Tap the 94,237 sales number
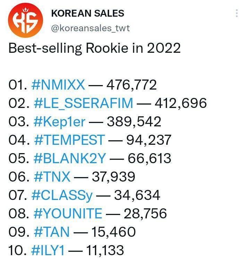The height and width of the screenshot is (259, 250). click(149, 140)
